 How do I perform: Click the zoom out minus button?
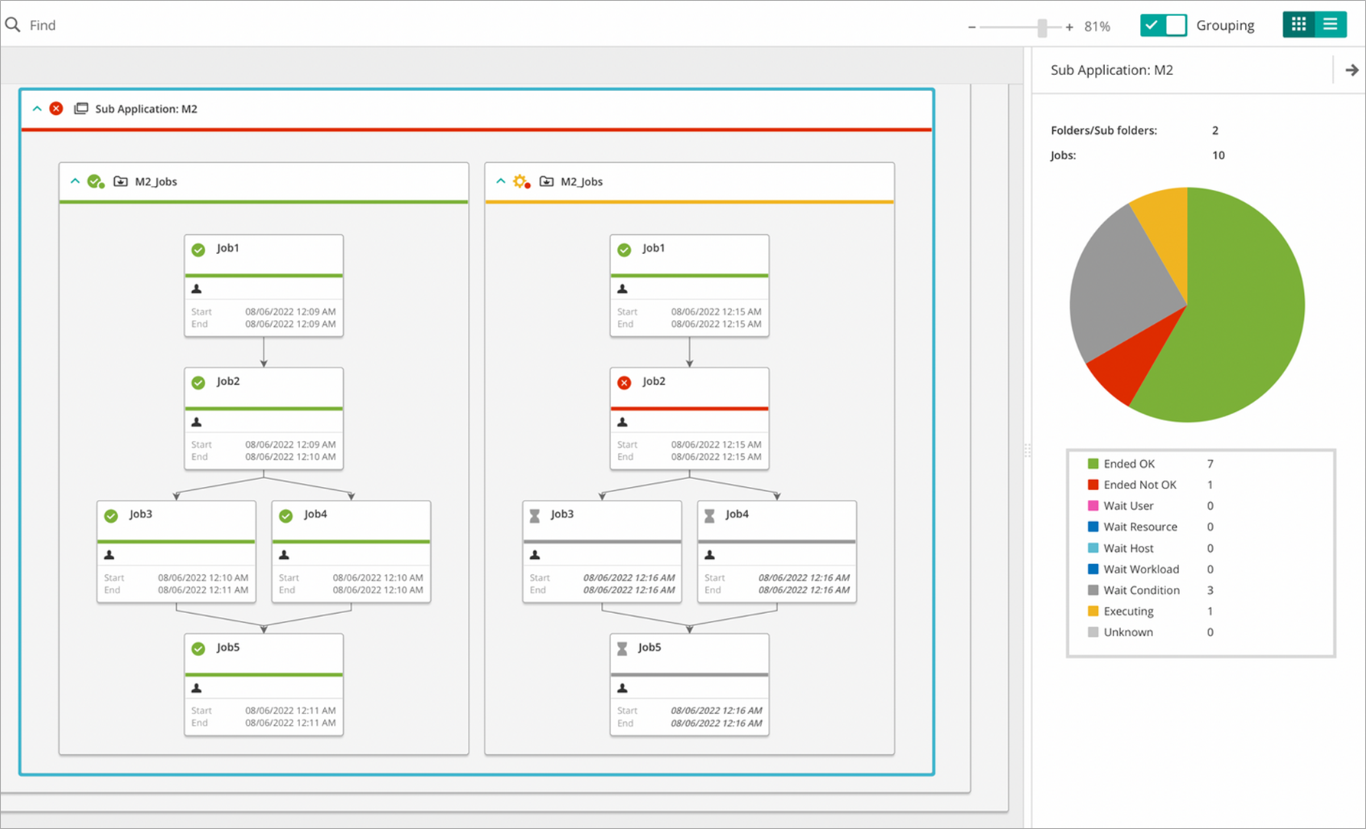(x=972, y=27)
